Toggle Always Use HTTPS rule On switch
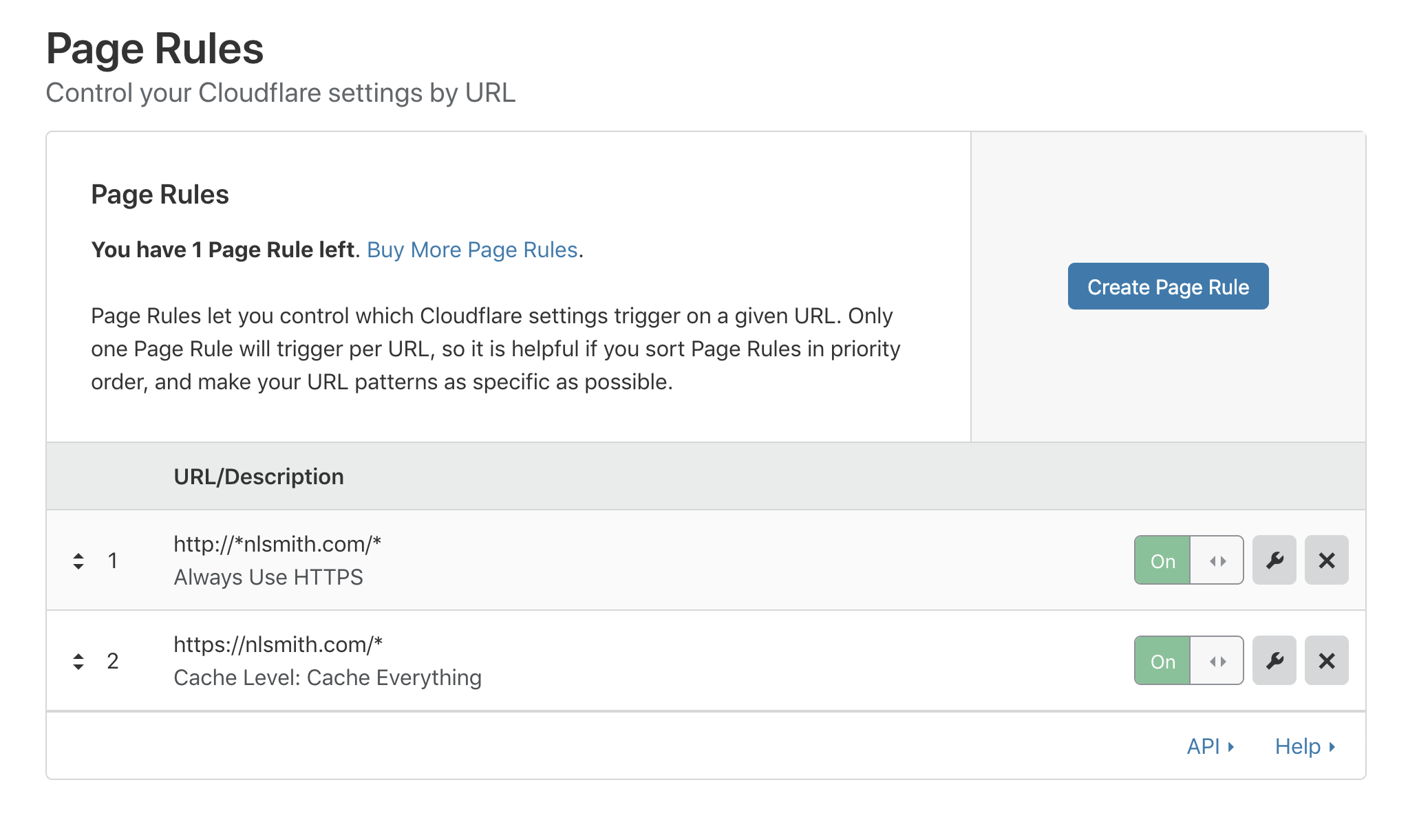 (1162, 561)
